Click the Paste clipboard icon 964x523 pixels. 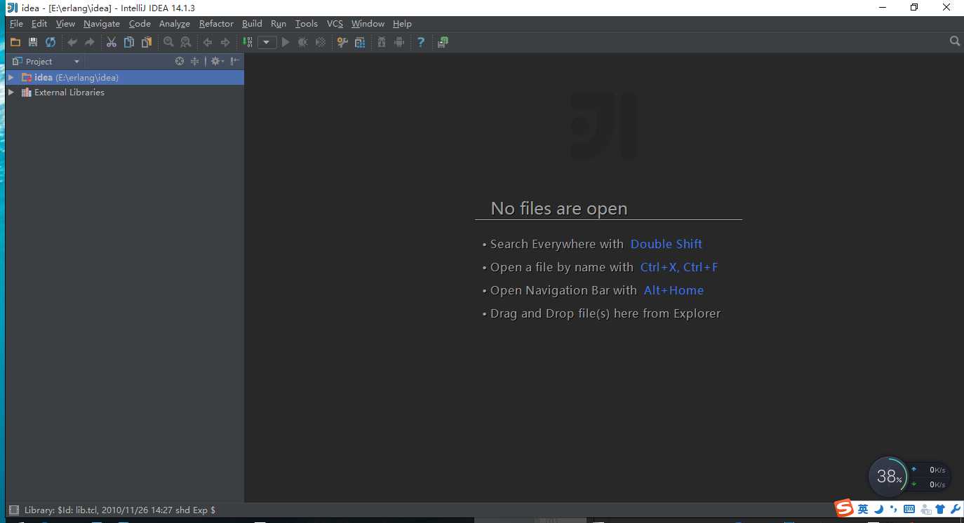coord(147,42)
